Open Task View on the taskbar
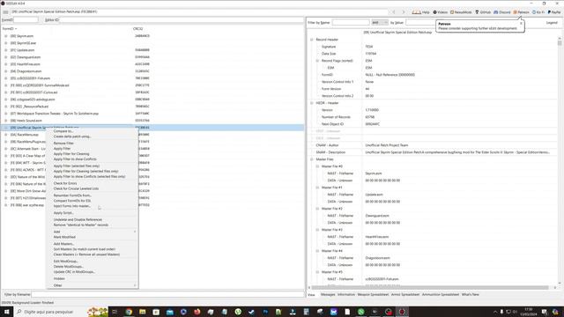The image size is (564, 317). pos(115,312)
